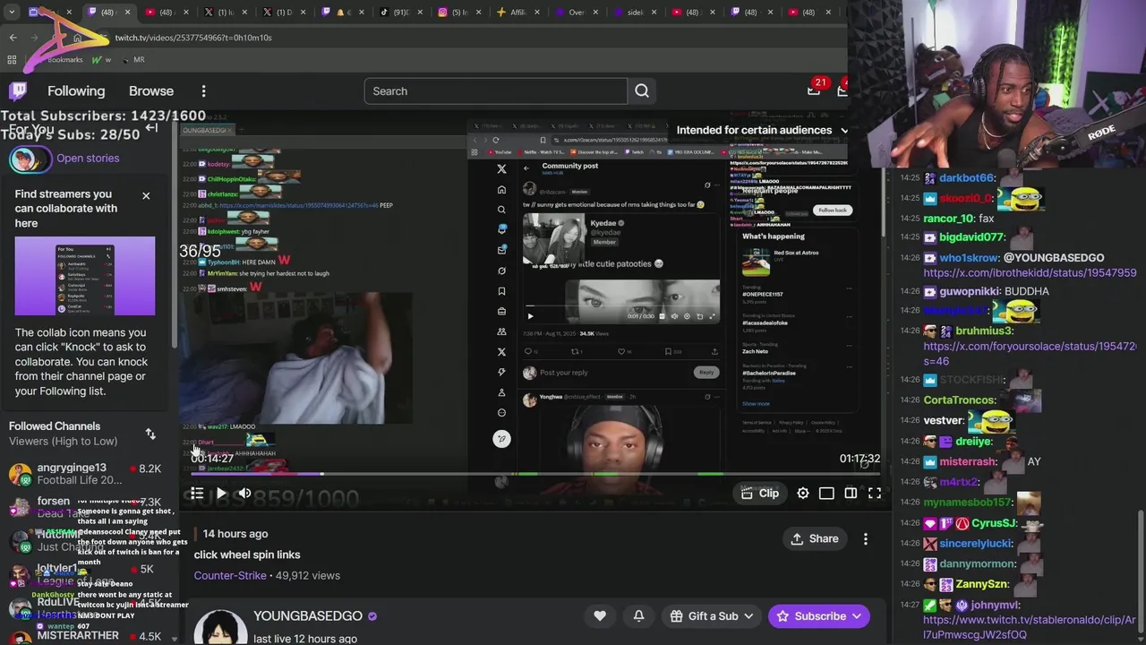The image size is (1146, 645).
Task: Open the angryginge13 channel avatar
Action: pyautogui.click(x=19, y=473)
